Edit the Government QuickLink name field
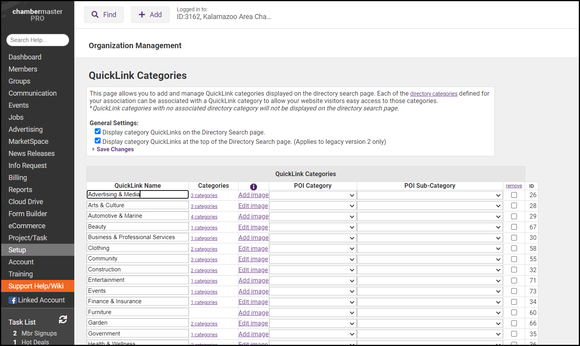This screenshot has height=346, width=580. [x=138, y=334]
